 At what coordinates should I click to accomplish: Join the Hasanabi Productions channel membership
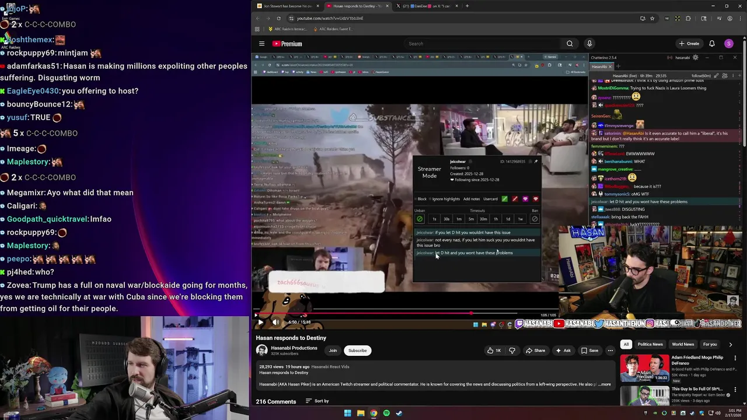pyautogui.click(x=333, y=351)
